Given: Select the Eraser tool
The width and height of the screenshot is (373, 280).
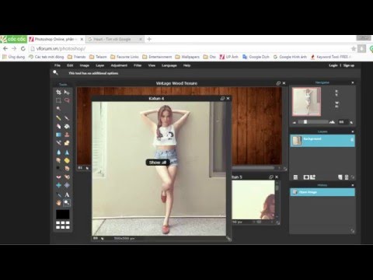Looking at the screenshot, I should click(x=58, y=126).
